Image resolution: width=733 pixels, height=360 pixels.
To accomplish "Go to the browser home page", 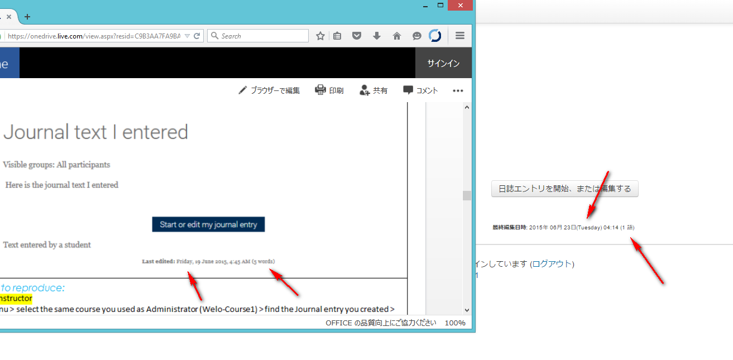I will 397,36.
